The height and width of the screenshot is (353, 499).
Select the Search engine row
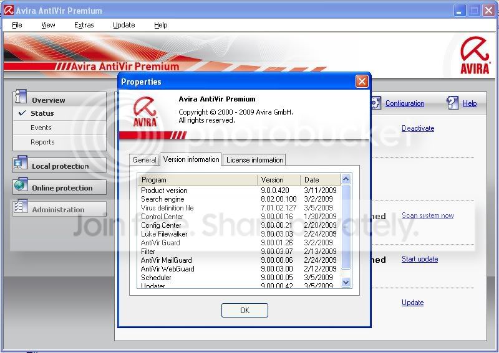coord(240,199)
